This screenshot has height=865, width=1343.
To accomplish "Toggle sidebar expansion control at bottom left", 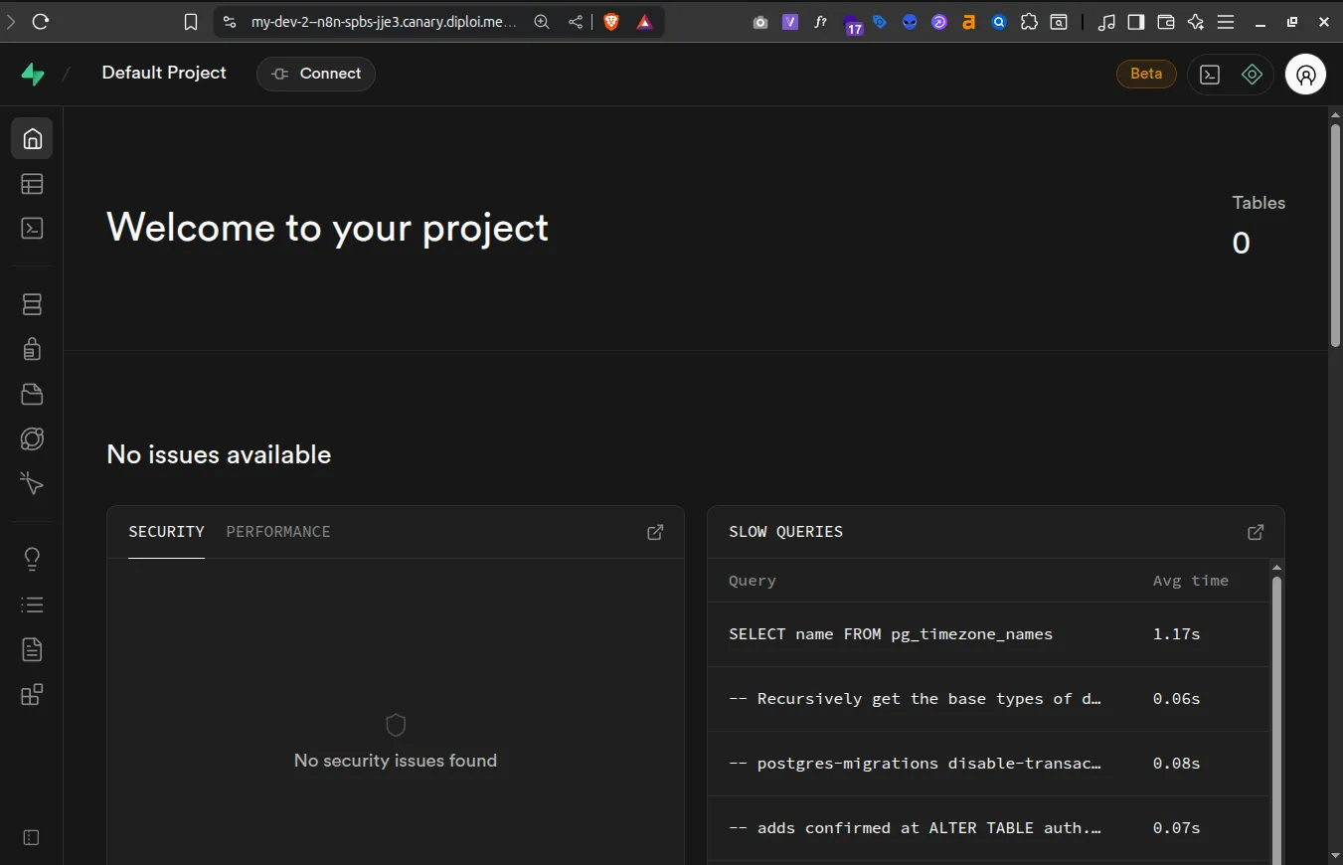I will pos(31,837).
